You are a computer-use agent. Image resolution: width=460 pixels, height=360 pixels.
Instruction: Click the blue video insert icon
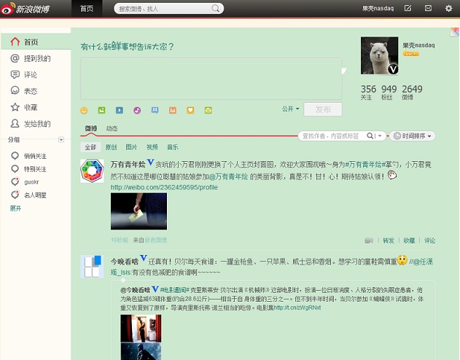point(120,110)
